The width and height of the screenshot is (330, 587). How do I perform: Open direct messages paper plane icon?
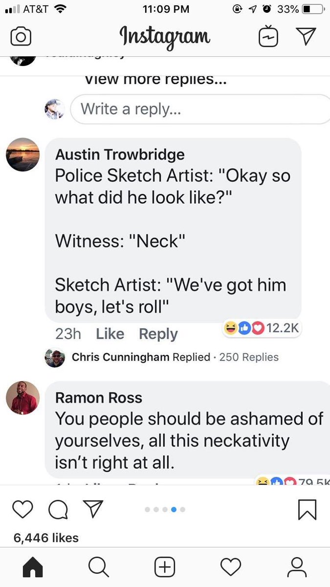pyautogui.click(x=306, y=37)
